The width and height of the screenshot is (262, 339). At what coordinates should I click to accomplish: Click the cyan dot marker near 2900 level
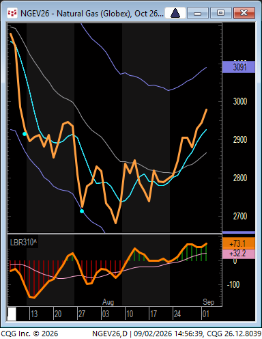pyautogui.click(x=25, y=134)
